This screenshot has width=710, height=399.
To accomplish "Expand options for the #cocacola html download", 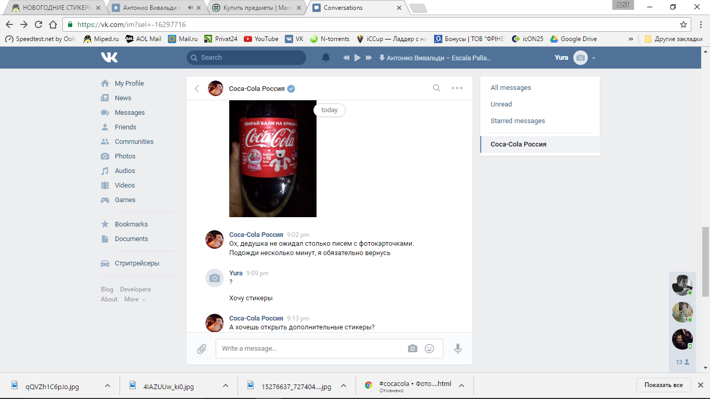I will [461, 385].
